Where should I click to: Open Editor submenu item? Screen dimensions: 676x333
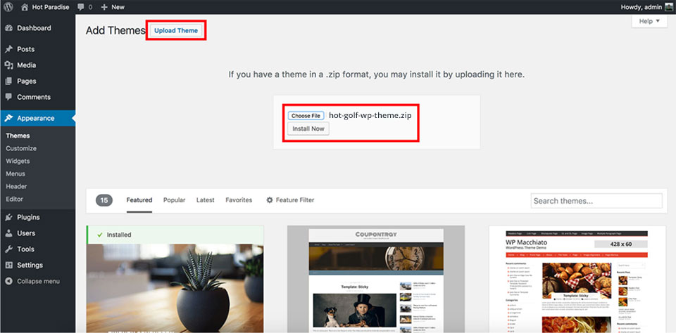tap(14, 200)
